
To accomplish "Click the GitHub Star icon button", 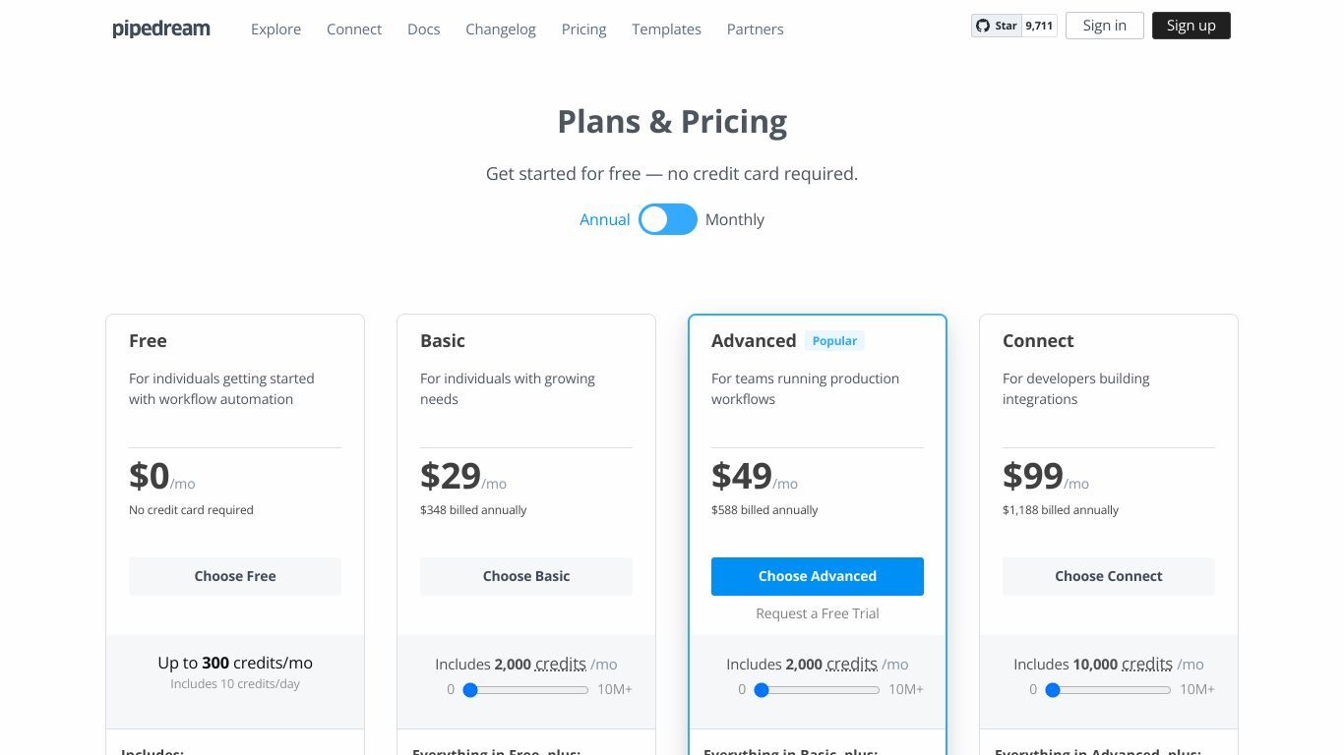I will [x=996, y=26].
